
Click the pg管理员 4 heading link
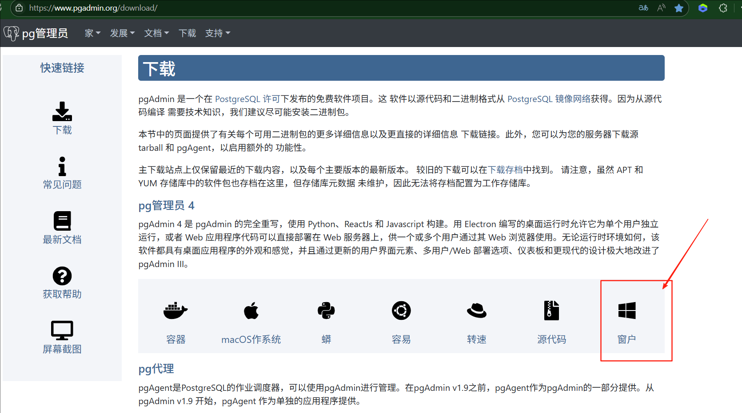coord(166,205)
